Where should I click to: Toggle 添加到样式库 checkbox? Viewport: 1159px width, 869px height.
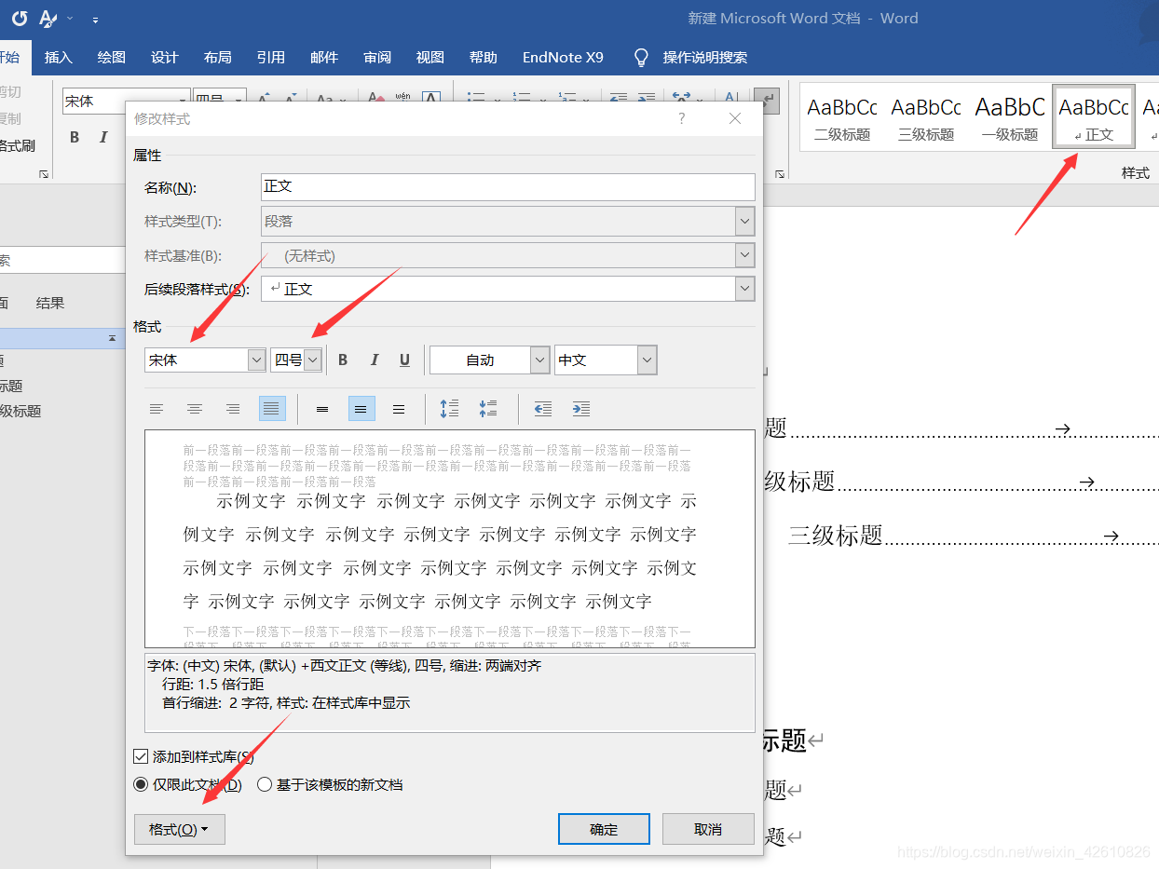click(142, 756)
